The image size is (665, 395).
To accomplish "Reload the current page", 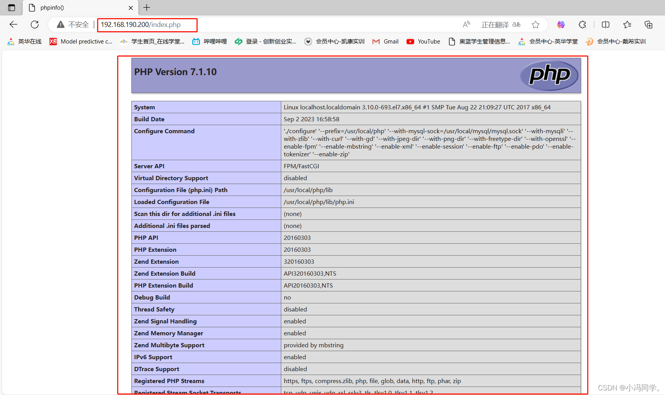I will click(x=35, y=25).
